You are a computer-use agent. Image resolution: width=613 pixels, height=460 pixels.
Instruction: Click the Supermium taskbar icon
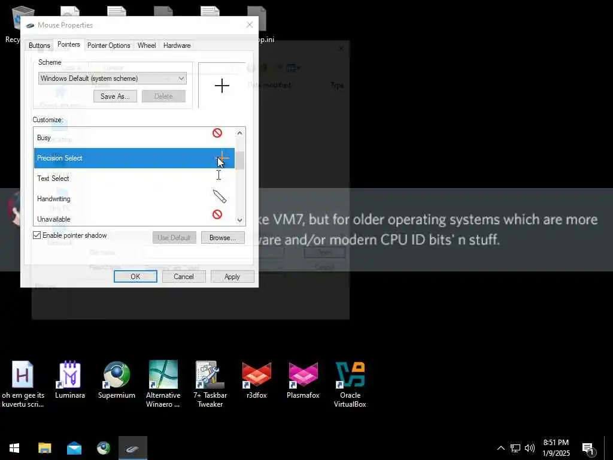[x=103, y=448]
